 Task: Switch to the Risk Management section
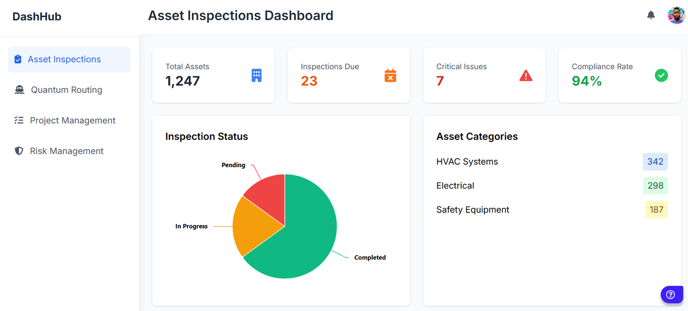(67, 151)
